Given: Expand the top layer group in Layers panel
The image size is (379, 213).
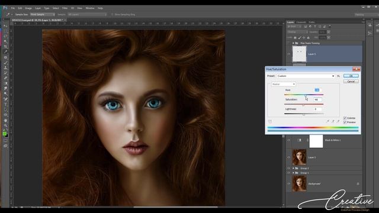Looking at the screenshot, I should coord(293,43).
